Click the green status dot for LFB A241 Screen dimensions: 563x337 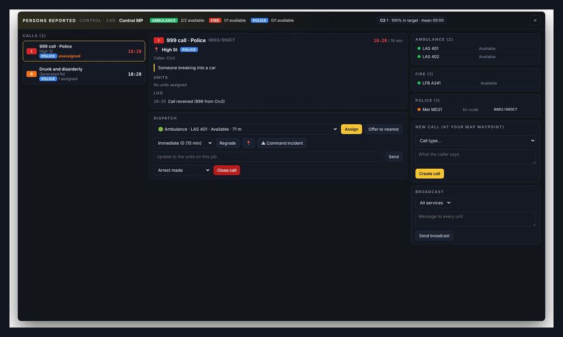pyautogui.click(x=419, y=83)
